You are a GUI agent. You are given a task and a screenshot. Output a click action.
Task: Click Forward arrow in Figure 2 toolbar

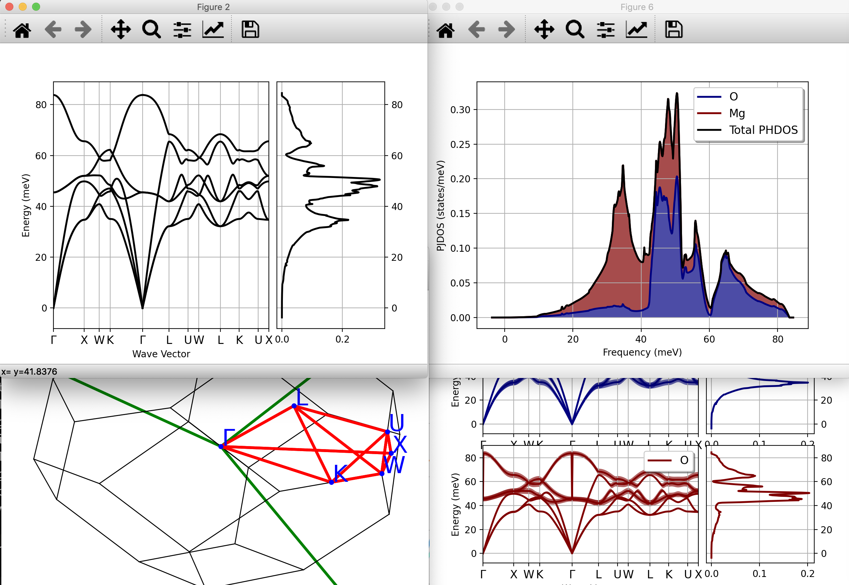pos(83,30)
